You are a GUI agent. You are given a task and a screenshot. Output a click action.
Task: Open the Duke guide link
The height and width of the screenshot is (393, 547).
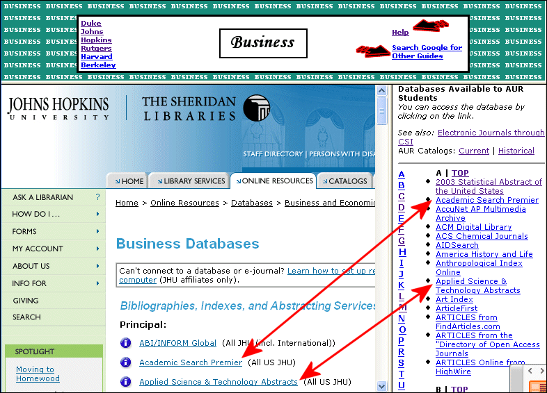(91, 24)
